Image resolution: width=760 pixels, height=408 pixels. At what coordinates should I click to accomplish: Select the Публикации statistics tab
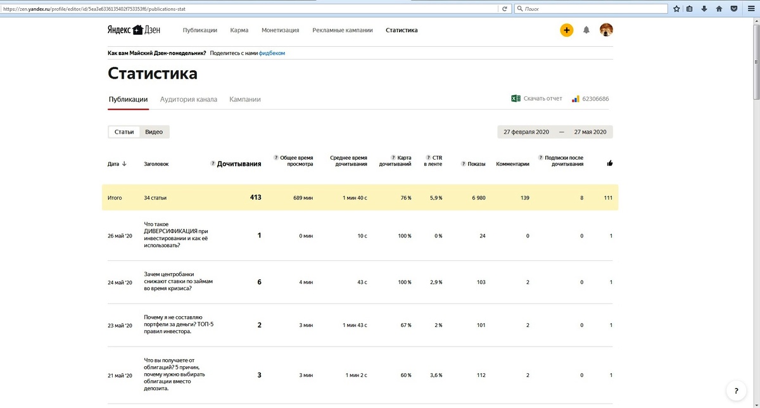(x=128, y=99)
